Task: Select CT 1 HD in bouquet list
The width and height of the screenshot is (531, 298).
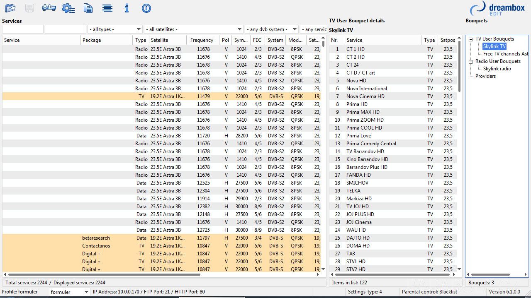Action: click(393, 49)
